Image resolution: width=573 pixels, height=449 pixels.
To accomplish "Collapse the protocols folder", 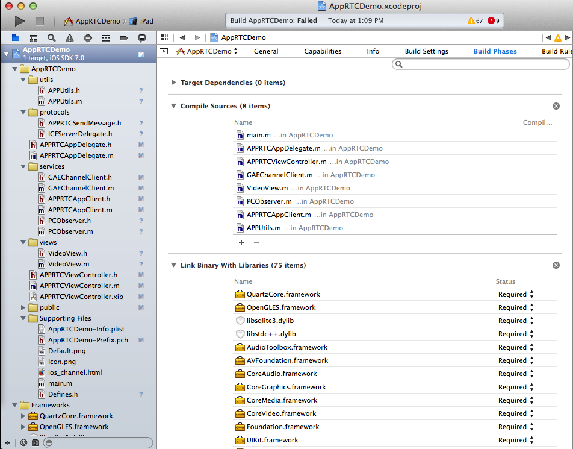I will point(23,112).
